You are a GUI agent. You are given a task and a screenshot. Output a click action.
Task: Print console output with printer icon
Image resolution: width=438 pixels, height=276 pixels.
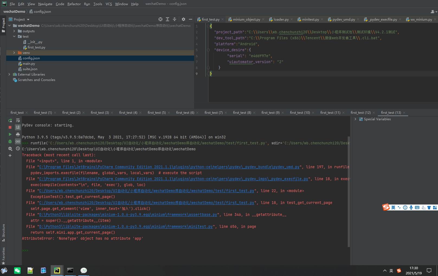tap(18, 134)
